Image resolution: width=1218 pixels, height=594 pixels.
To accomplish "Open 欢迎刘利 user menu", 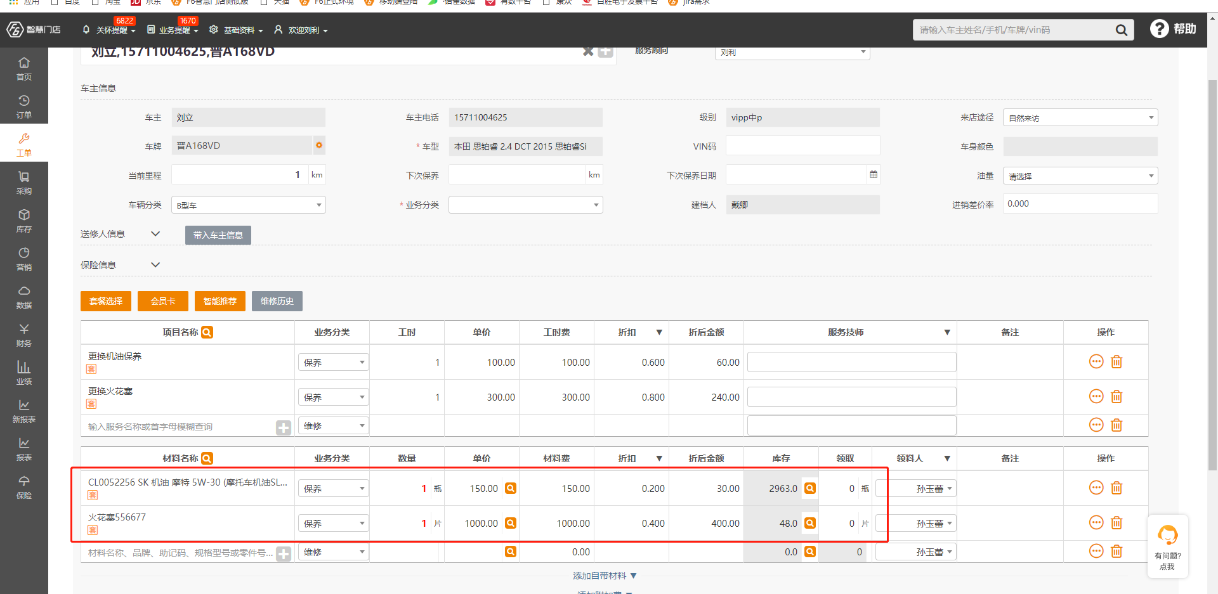I will pos(301,30).
